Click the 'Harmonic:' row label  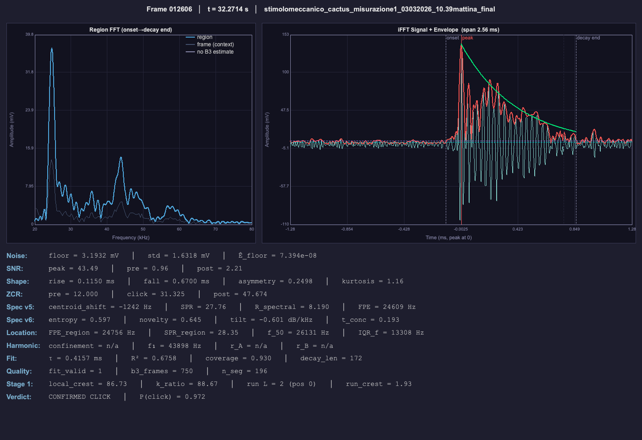tap(23, 346)
